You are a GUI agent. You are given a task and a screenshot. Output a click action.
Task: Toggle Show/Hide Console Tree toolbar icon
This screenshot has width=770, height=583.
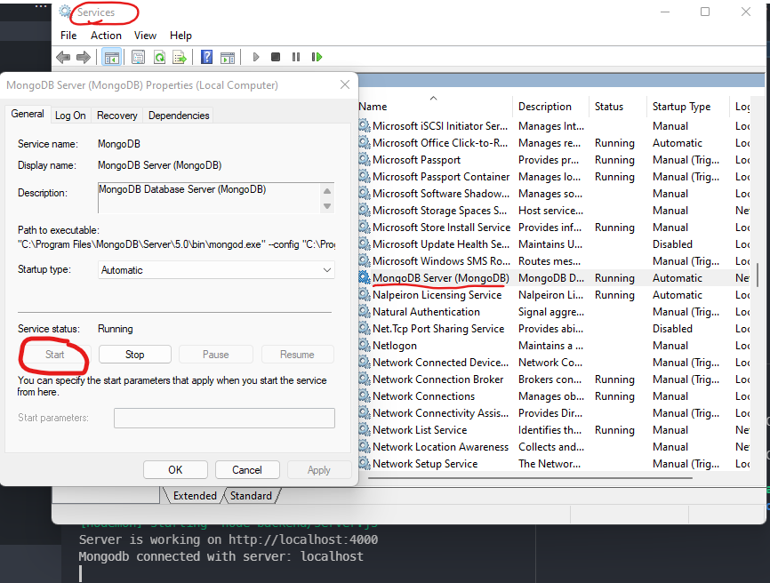[111, 58]
